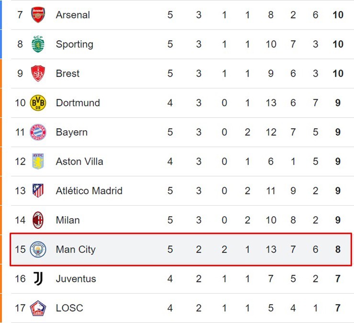This screenshot has width=354, height=323.
Task: Click Sporting's rank number 8
Action: point(20,44)
